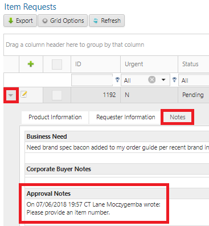Viewport: 209px width, 226px height.
Task: Click the gear icon on Grid Options
Action: tap(45, 21)
